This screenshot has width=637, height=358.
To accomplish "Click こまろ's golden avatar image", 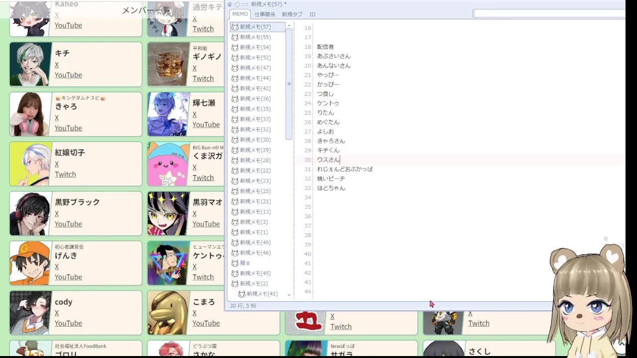I will click(x=168, y=313).
